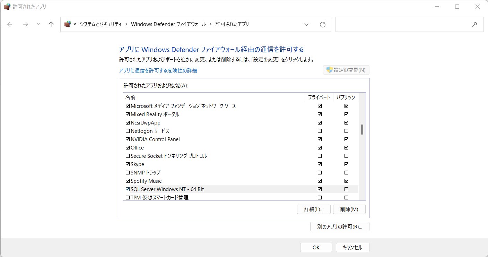The height and width of the screenshot is (257, 488).
Task: Open the recent locations dropdown chevron
Action: click(38, 24)
